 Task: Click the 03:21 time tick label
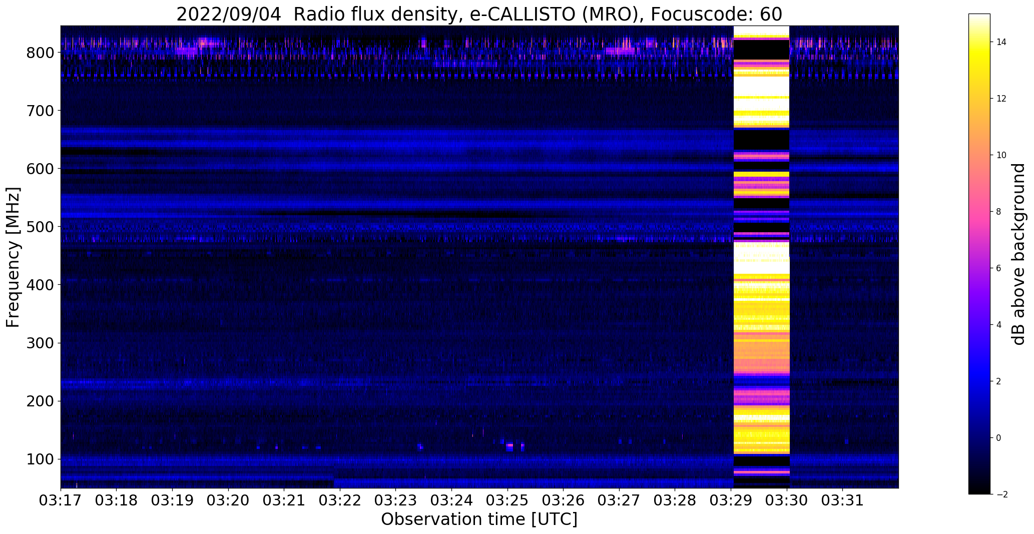284,500
